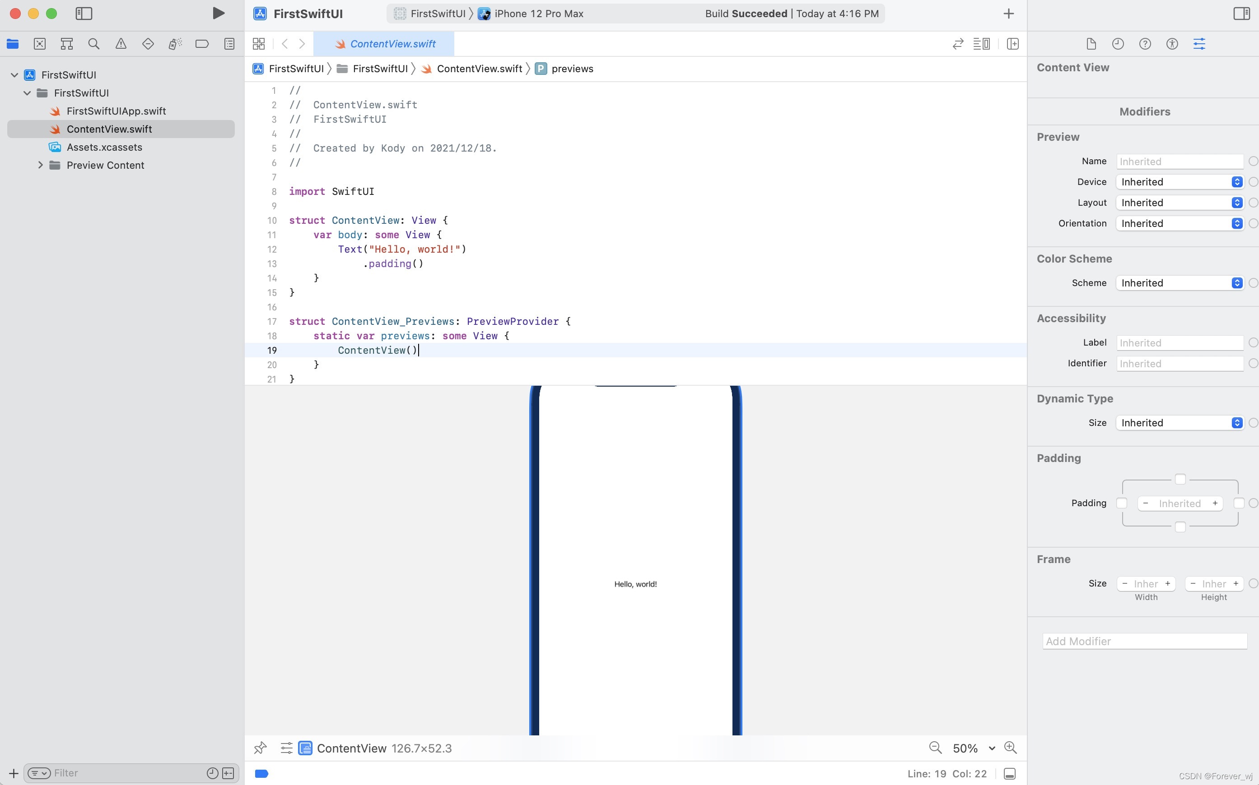The width and height of the screenshot is (1259, 785).
Task: Open the Color Scheme dropdown
Action: click(x=1180, y=282)
